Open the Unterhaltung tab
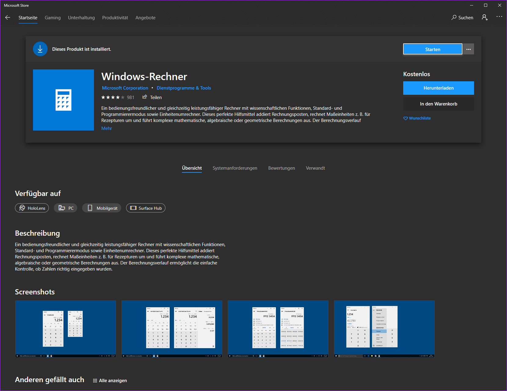The width and height of the screenshot is (507, 391). point(81,18)
